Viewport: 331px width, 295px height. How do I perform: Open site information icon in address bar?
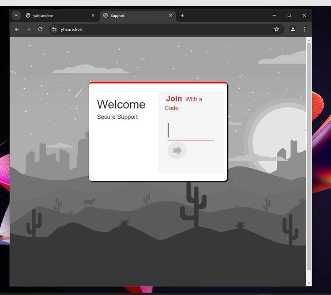[54, 29]
